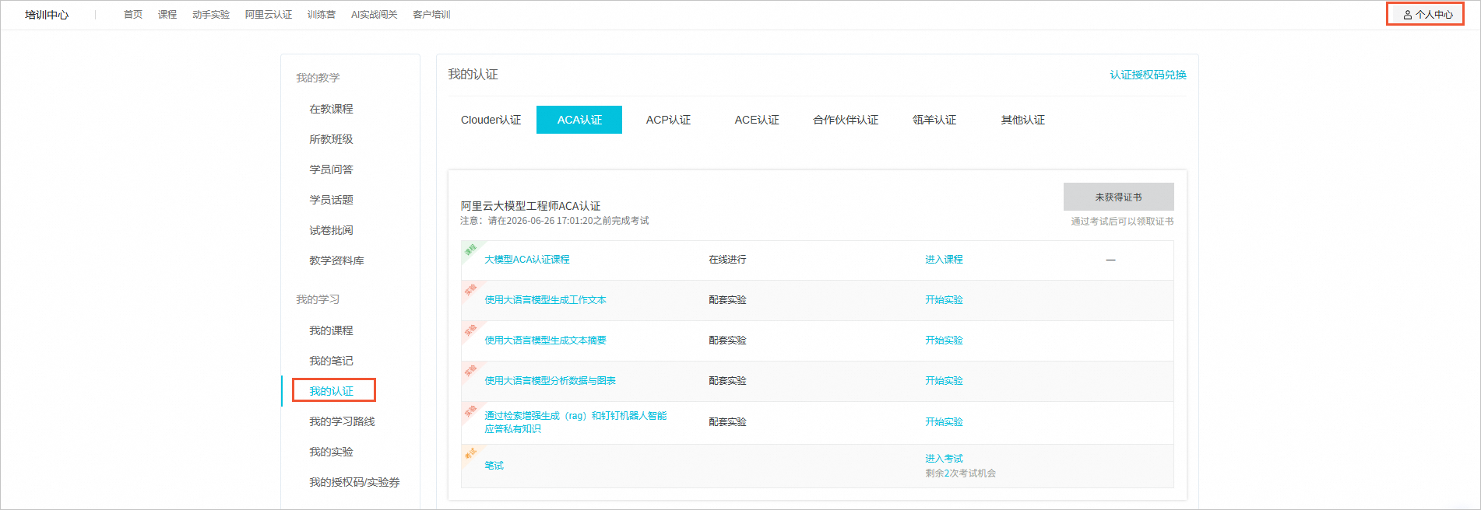Select 教学资料库 in the sidebar
The width and height of the screenshot is (1481, 510).
(336, 260)
